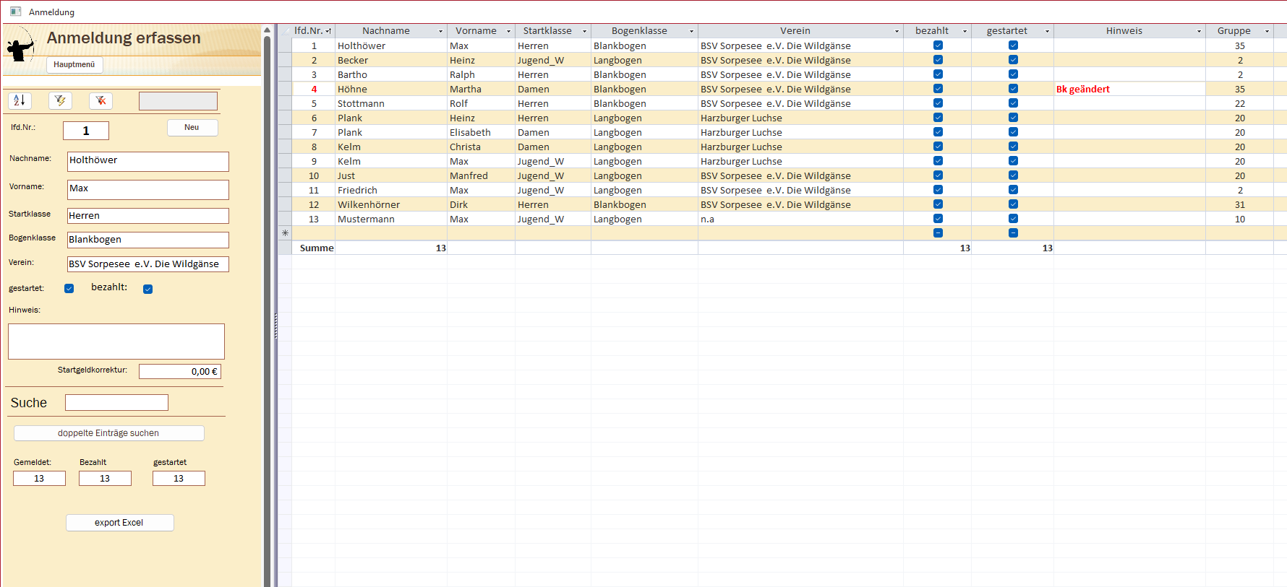The width and height of the screenshot is (1287, 587).
Task: Focus the Suche search input field
Action: pos(116,402)
